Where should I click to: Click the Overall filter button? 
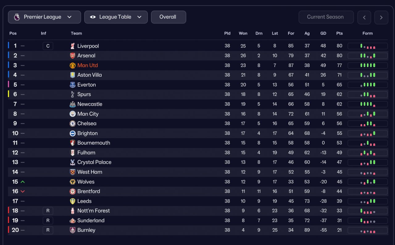tap(168, 17)
